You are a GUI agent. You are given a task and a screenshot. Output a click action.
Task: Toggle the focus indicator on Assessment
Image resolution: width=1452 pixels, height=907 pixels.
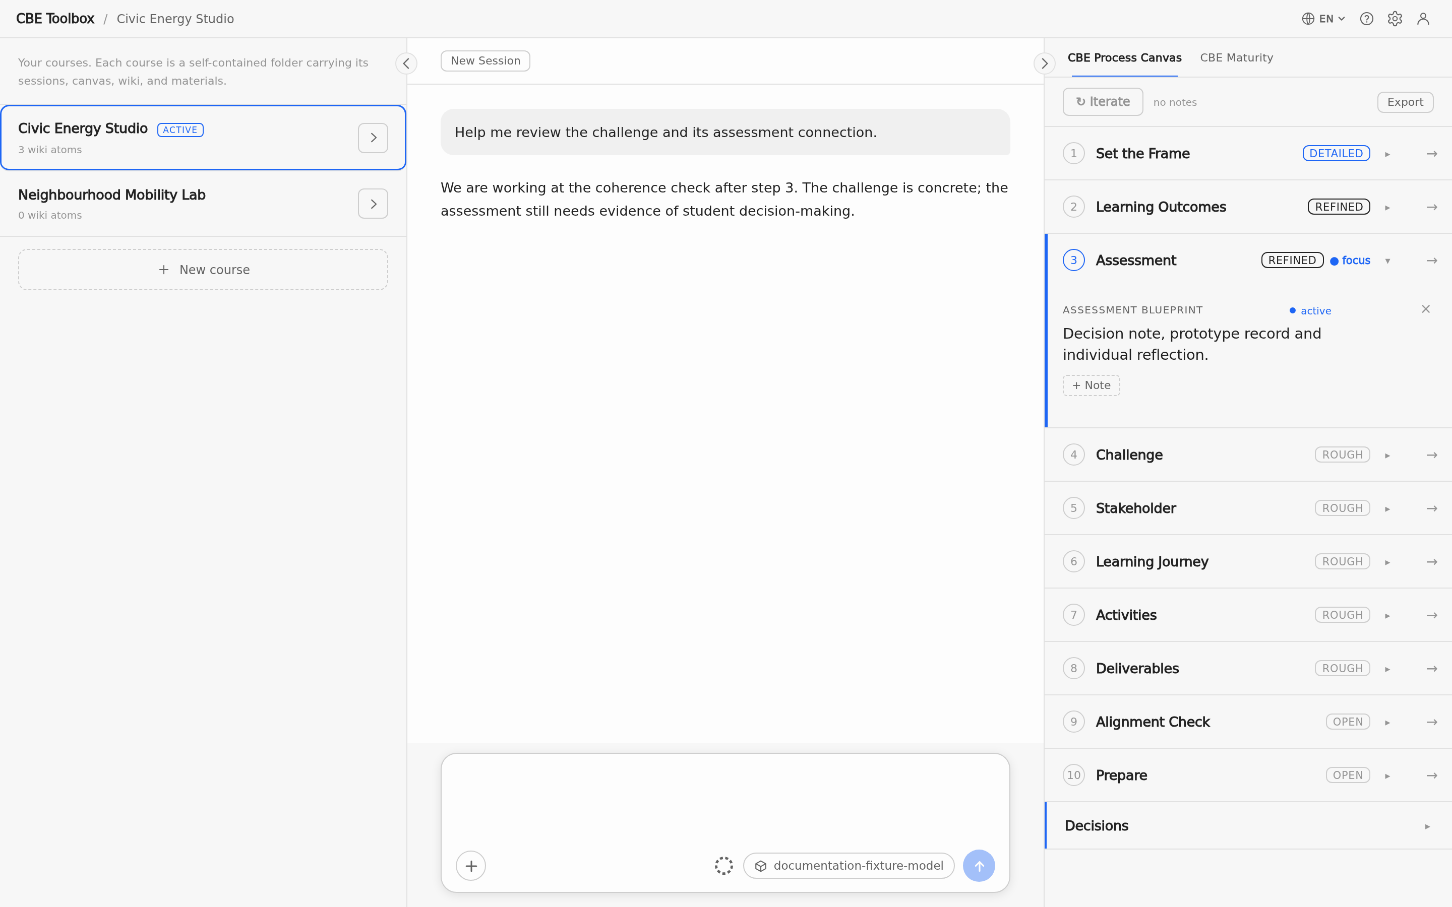(x=1350, y=261)
